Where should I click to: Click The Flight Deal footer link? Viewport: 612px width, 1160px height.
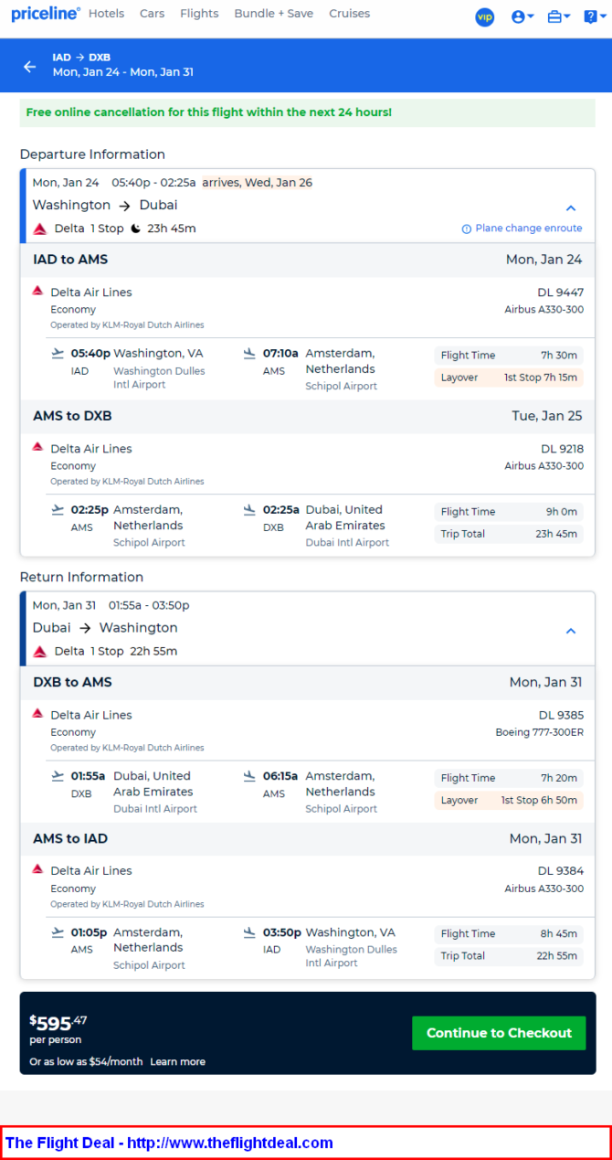(x=169, y=1143)
